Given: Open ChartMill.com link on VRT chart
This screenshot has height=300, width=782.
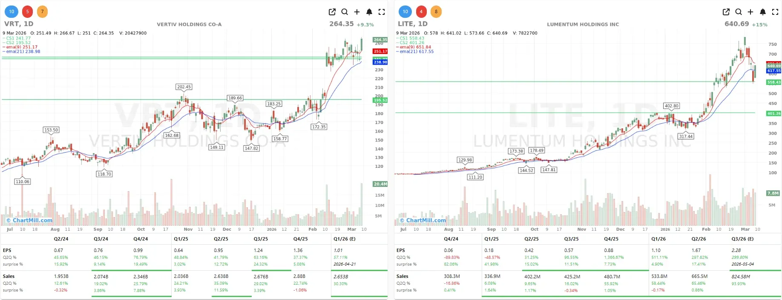Looking at the screenshot, I should point(29,220).
